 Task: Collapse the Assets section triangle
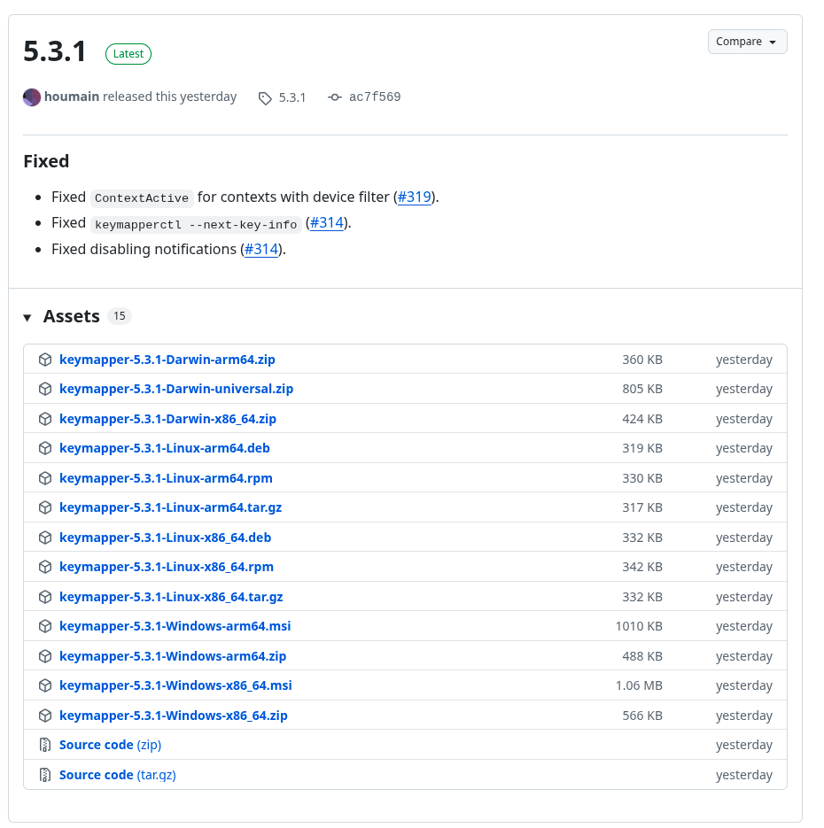(x=27, y=317)
